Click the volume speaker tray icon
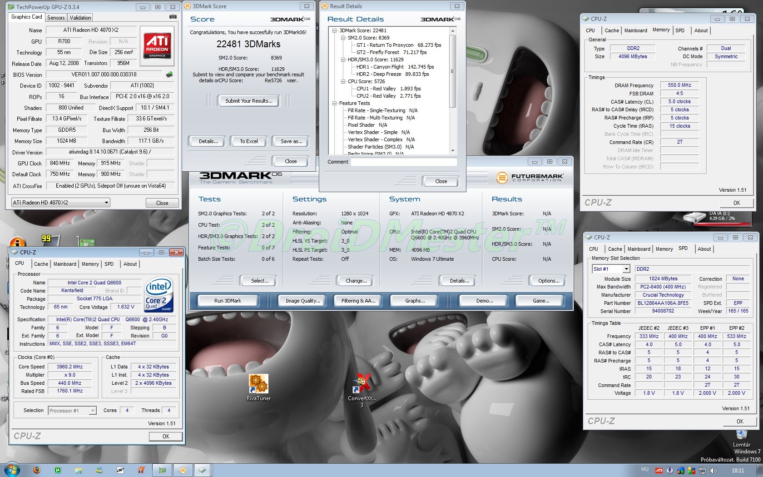The height and width of the screenshot is (477, 763). pos(713,471)
